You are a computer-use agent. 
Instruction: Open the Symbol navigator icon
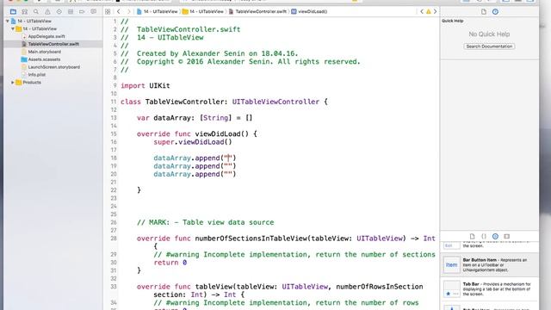(25, 11)
